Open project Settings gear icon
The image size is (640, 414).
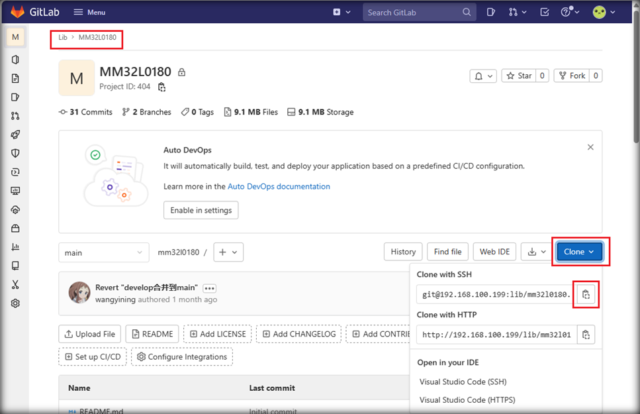[15, 303]
